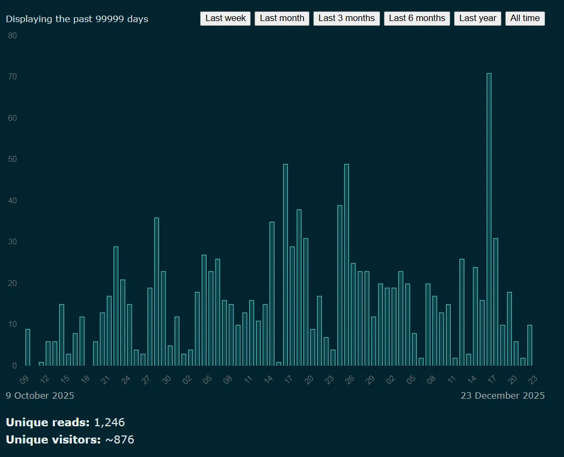The width and height of the screenshot is (564, 457).
Task: Click the "40" label on the y-axis
Action: point(12,200)
